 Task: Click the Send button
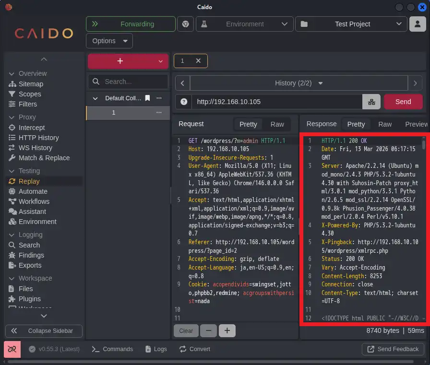pyautogui.click(x=403, y=102)
